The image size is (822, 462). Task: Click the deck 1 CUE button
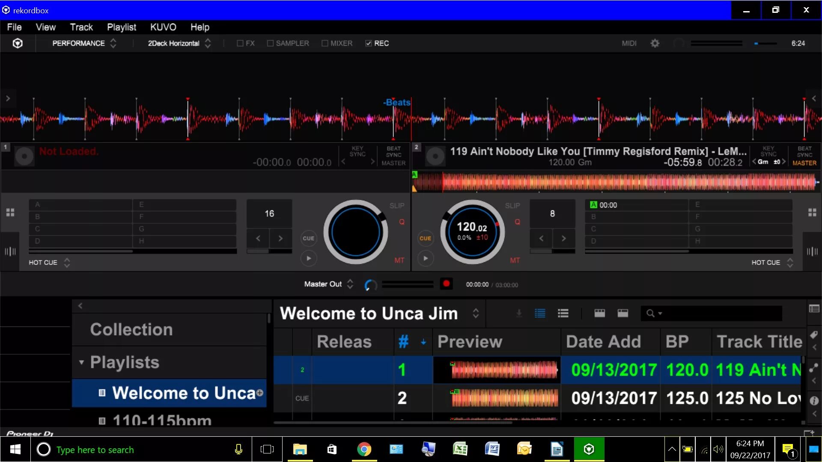pyautogui.click(x=309, y=238)
